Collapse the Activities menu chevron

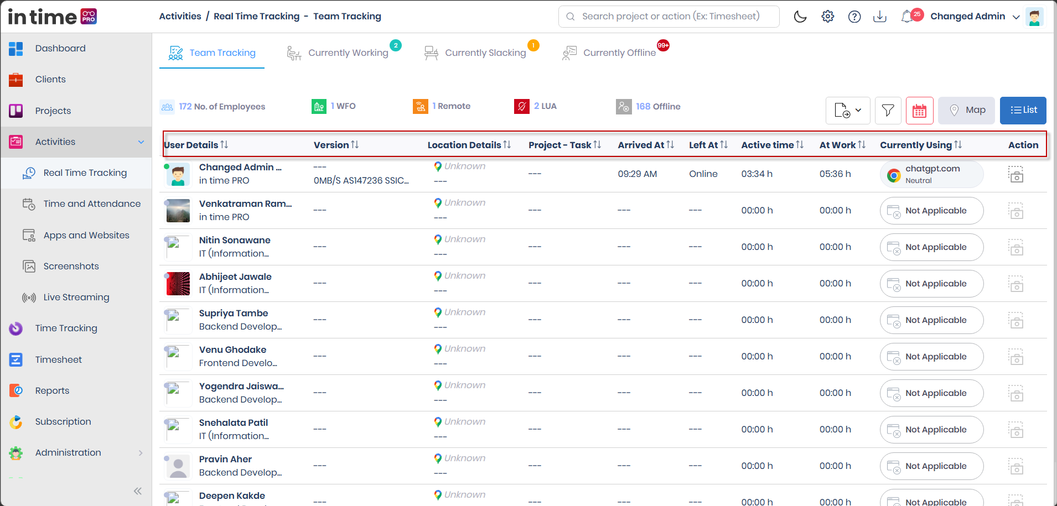point(141,142)
